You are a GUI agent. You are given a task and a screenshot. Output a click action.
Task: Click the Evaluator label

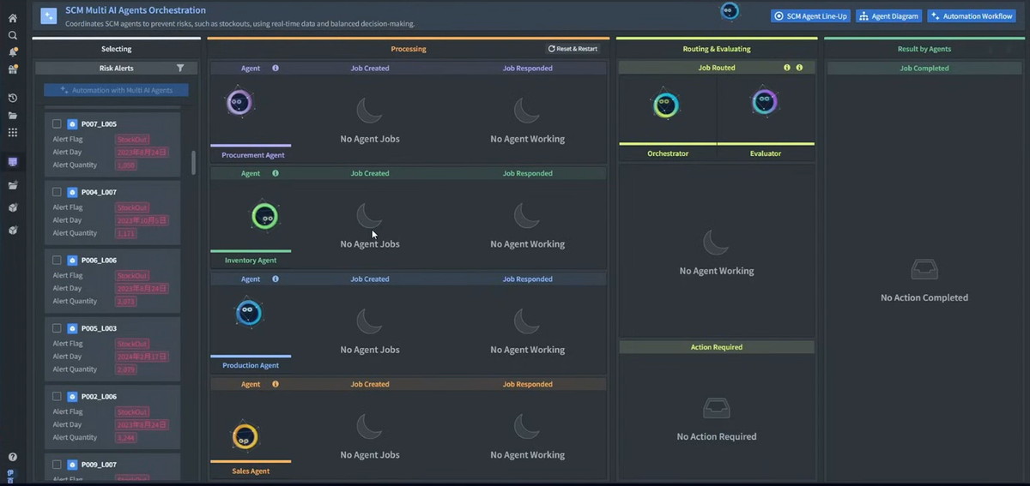click(766, 153)
